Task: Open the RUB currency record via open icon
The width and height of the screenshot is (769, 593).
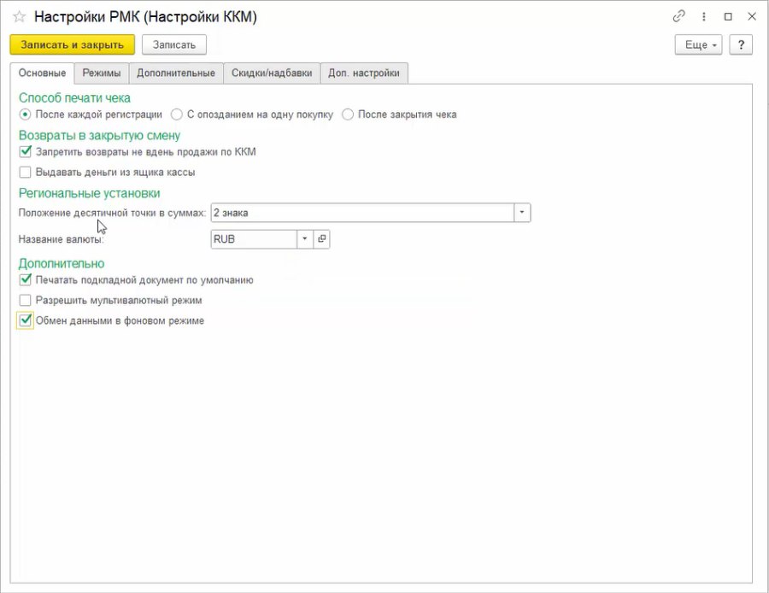Action: click(x=322, y=239)
